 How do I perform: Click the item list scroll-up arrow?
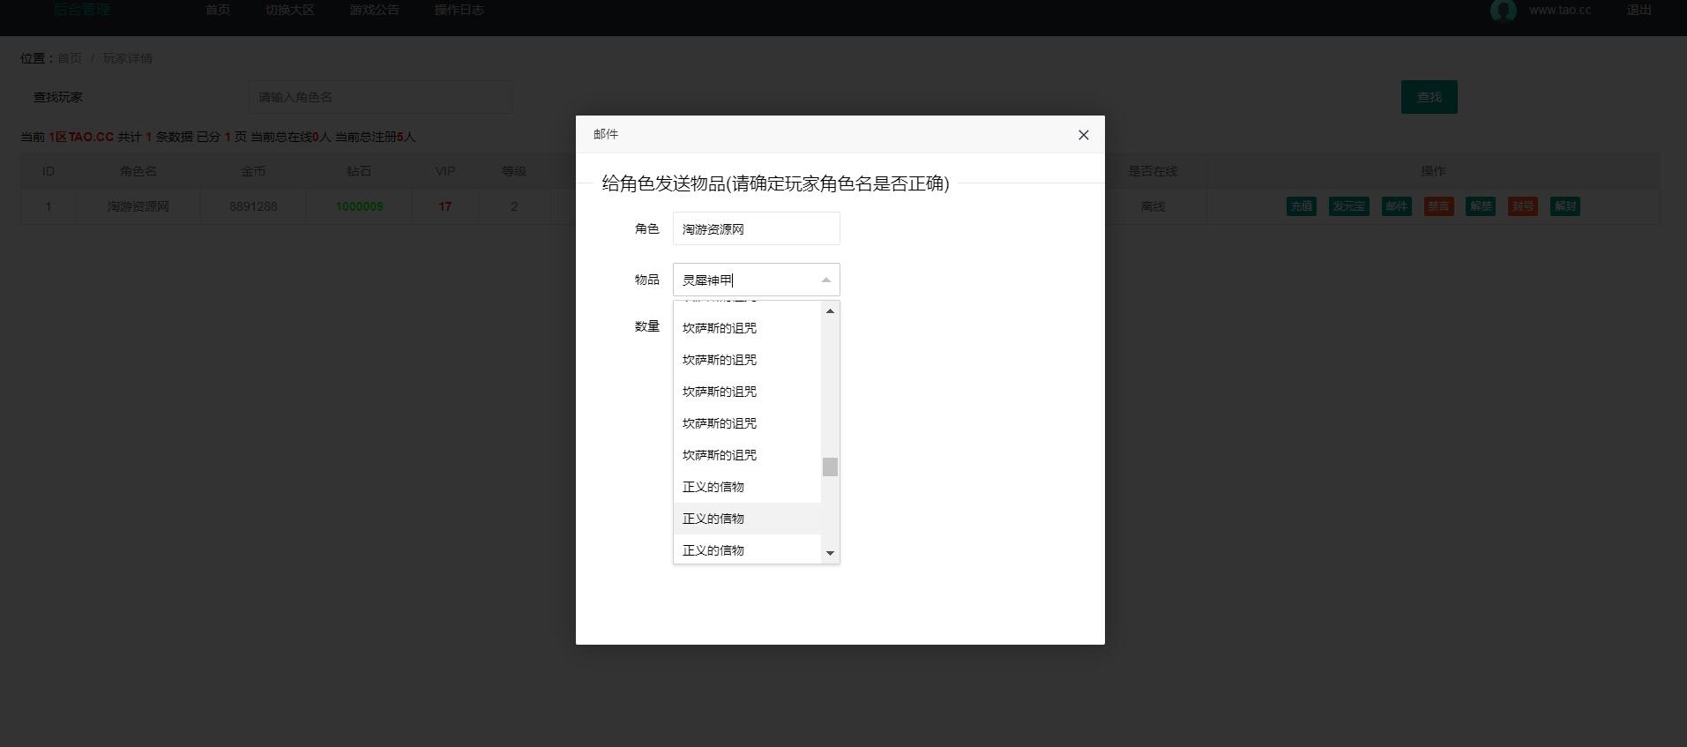coord(830,311)
